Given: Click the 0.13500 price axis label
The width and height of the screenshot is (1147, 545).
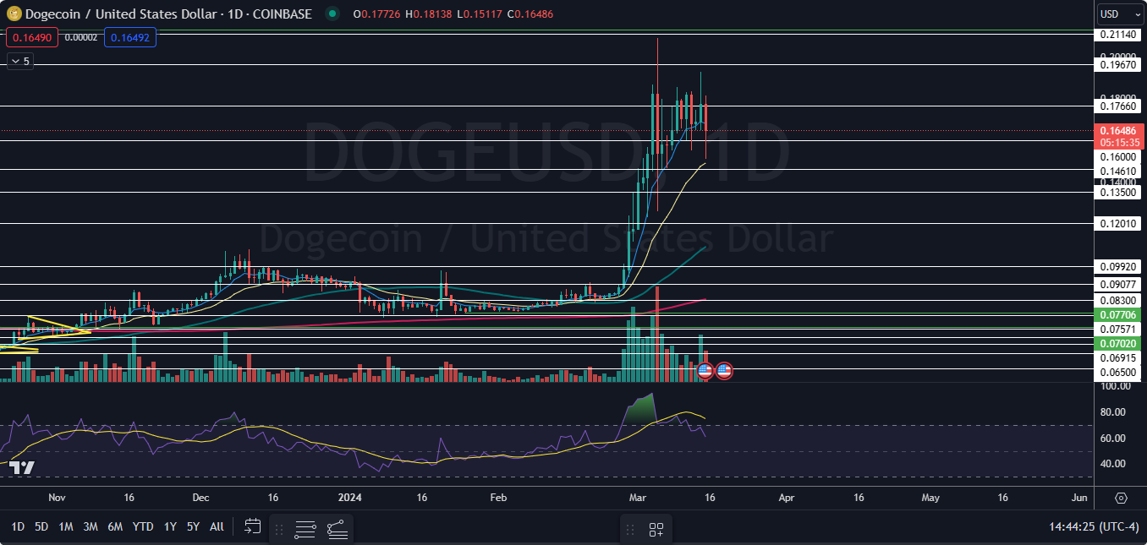Looking at the screenshot, I should 1117,193.
